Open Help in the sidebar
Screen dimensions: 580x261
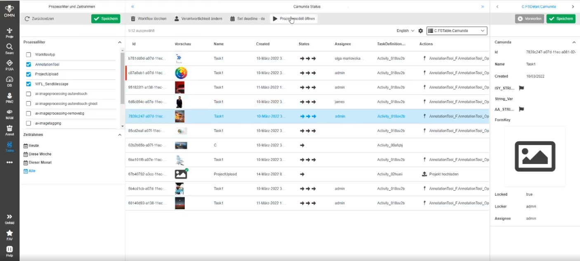[x=9, y=251]
